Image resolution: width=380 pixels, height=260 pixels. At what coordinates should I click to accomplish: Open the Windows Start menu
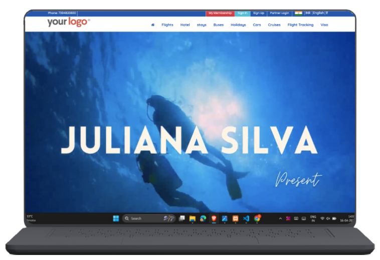click(x=116, y=218)
